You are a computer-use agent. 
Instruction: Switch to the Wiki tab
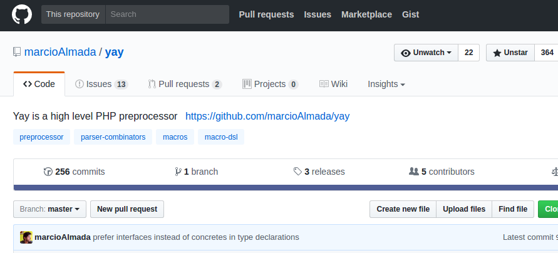[333, 85]
